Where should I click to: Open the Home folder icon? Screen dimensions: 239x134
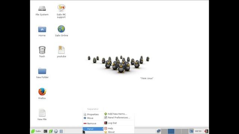[x=42, y=29]
